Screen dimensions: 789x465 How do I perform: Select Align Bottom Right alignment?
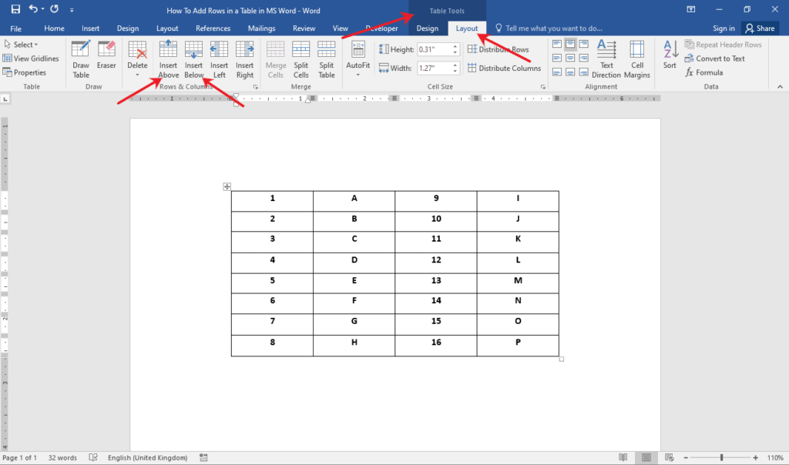click(584, 72)
